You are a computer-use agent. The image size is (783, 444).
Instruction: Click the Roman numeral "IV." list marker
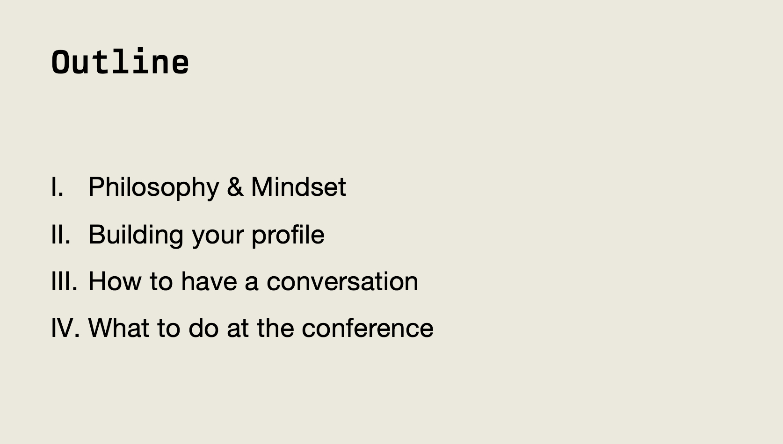(x=65, y=328)
